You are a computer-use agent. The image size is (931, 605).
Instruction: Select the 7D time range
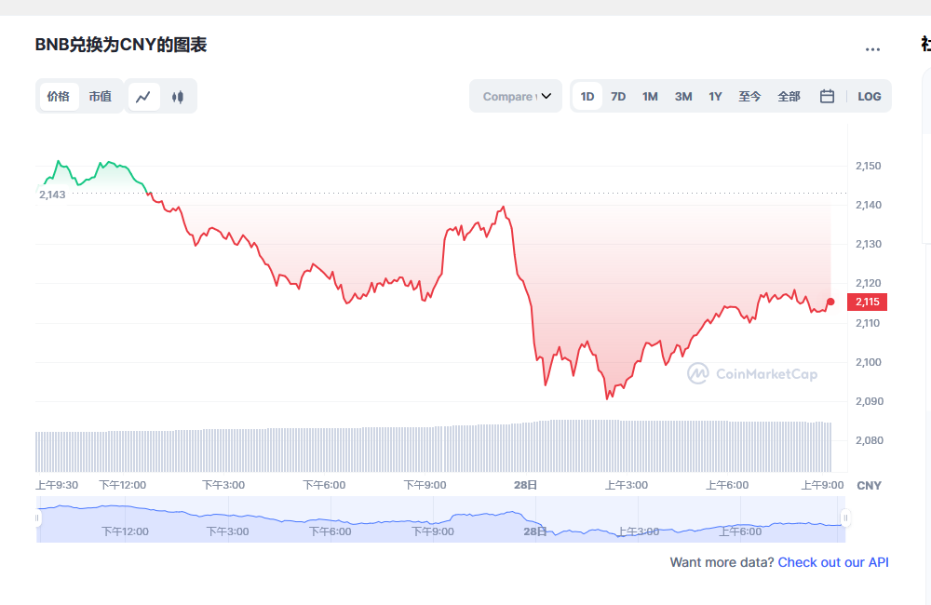tap(618, 96)
